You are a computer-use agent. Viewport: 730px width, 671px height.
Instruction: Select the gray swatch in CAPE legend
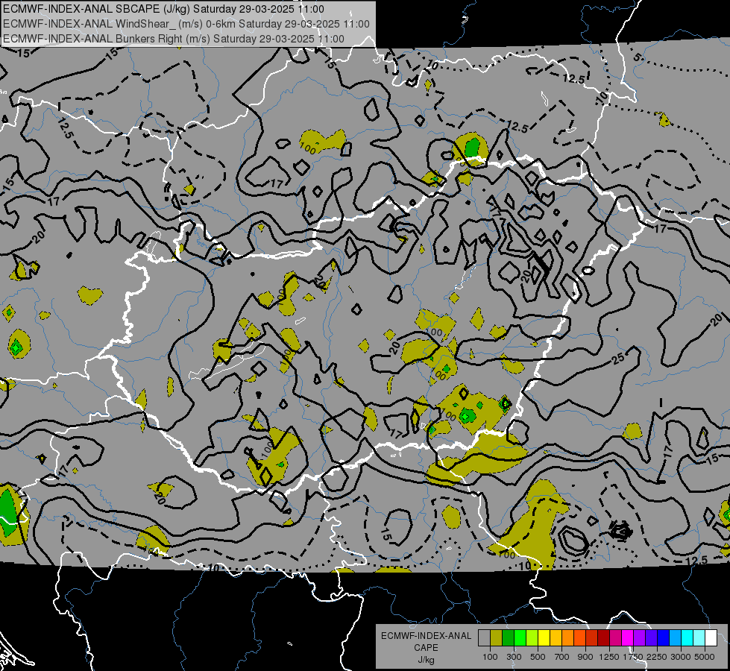click(484, 638)
